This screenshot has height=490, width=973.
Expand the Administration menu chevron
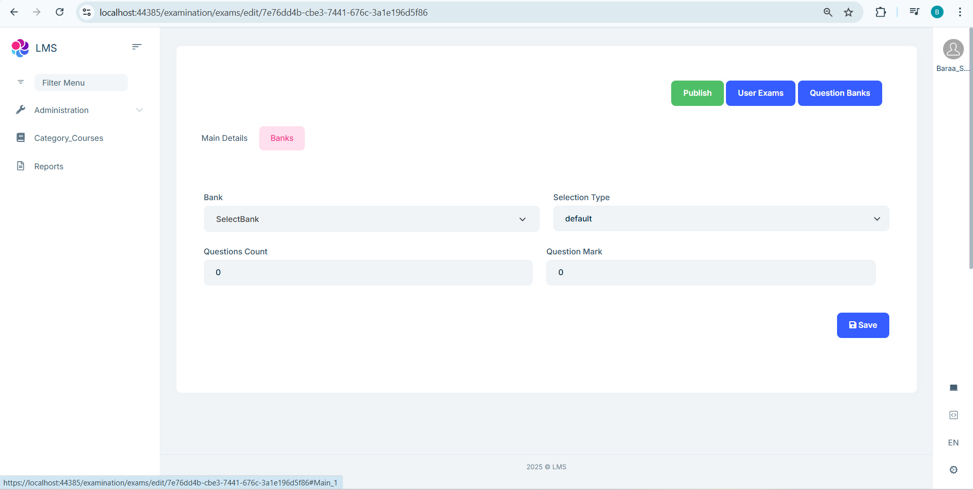140,110
